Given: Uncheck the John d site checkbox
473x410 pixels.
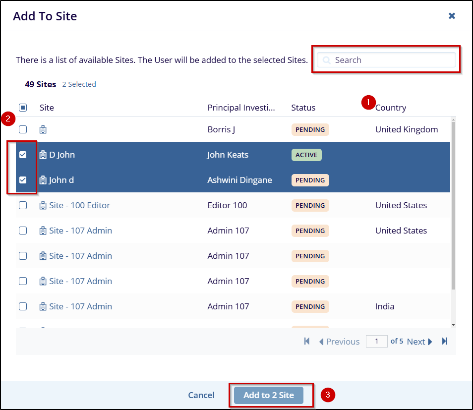Looking at the screenshot, I should point(23,180).
